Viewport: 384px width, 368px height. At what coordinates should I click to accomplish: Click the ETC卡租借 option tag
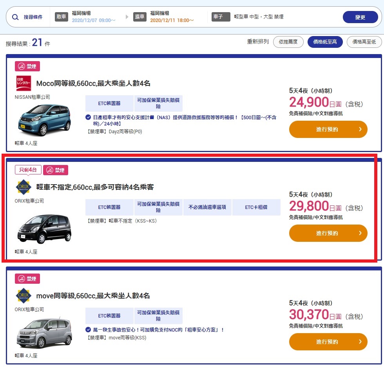[256, 207]
